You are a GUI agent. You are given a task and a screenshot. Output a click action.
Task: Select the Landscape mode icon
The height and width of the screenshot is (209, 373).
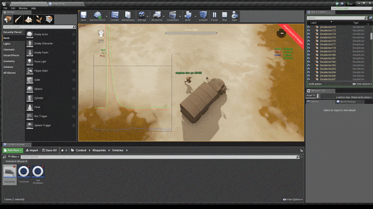click(29, 19)
